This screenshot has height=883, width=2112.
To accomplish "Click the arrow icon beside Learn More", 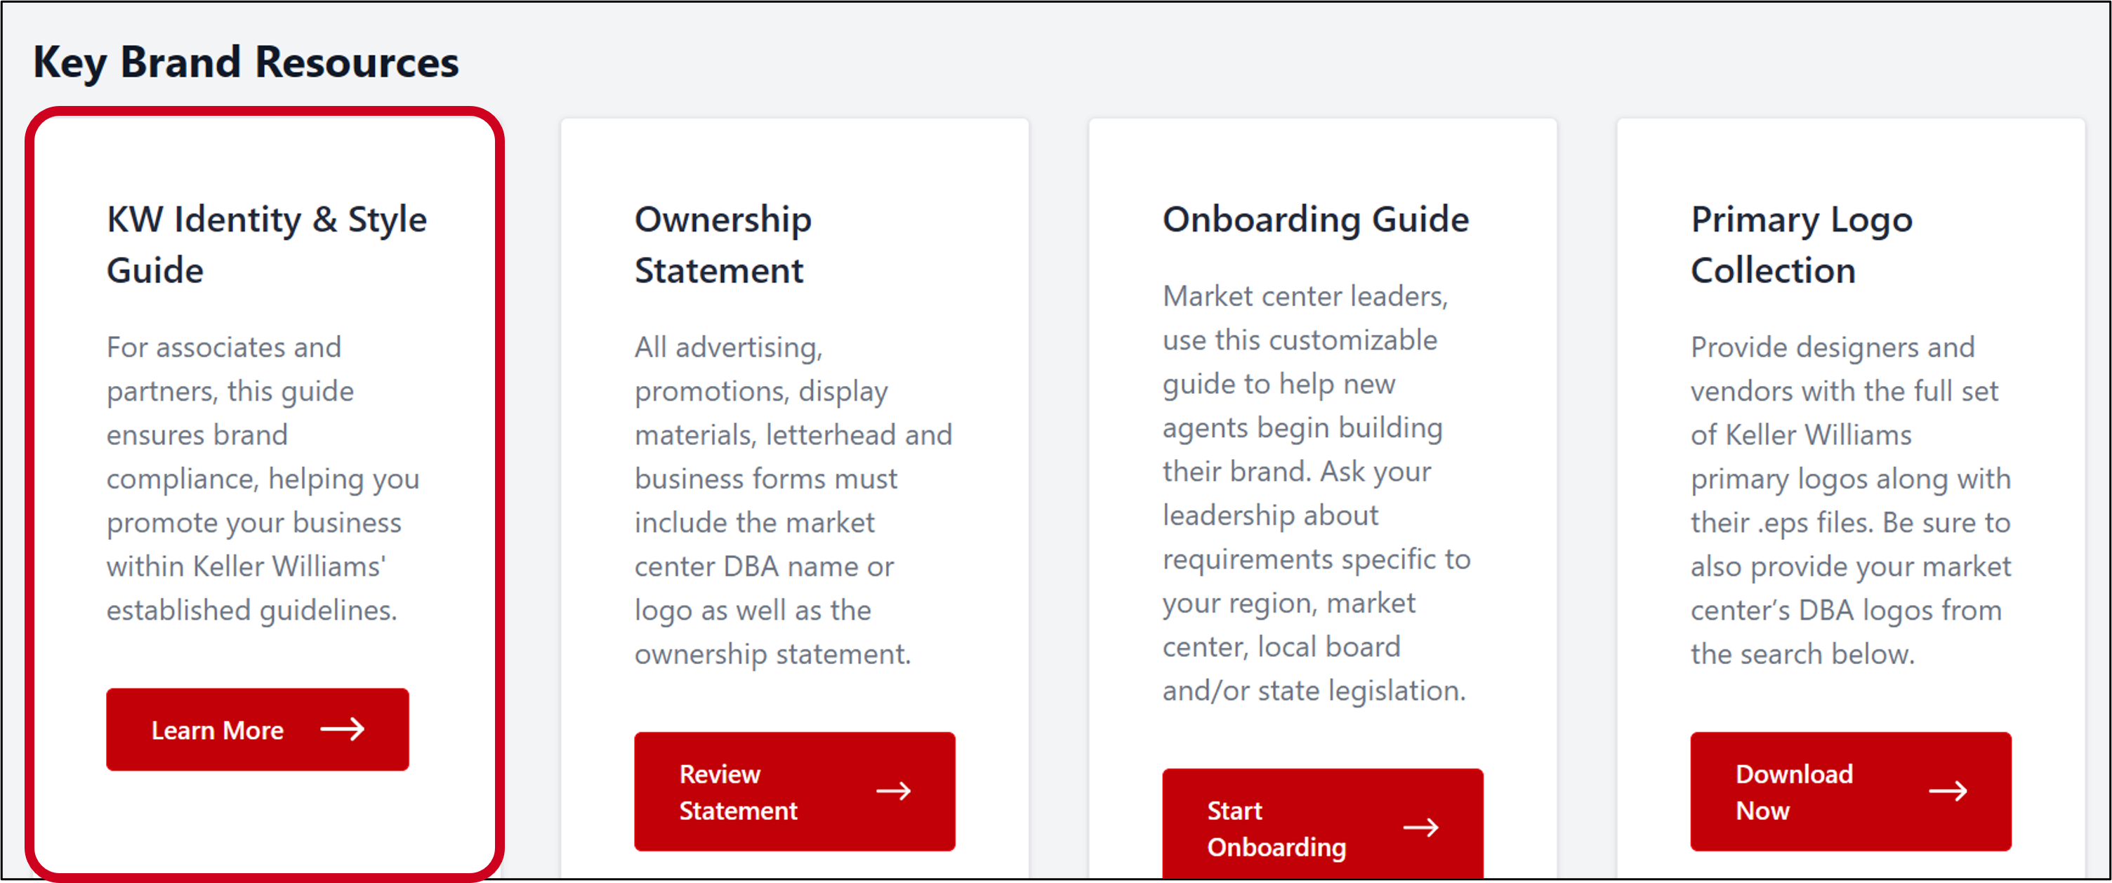I will click(x=342, y=729).
